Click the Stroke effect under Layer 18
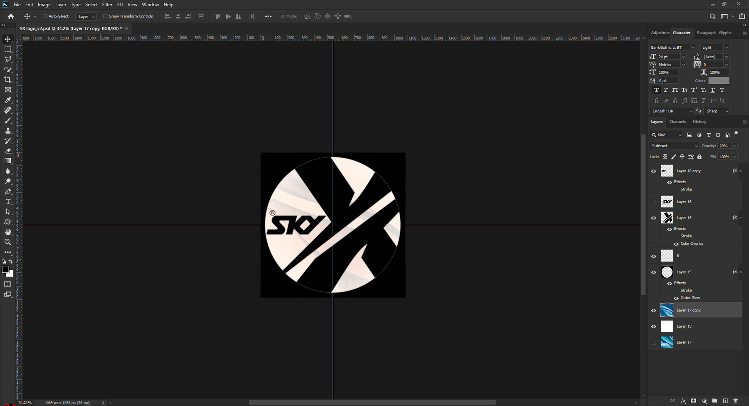The image size is (749, 406). tap(685, 236)
